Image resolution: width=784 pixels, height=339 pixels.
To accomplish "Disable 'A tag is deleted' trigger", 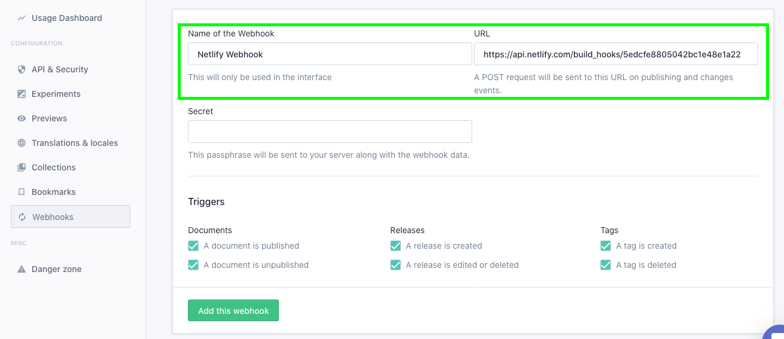I will [x=606, y=265].
